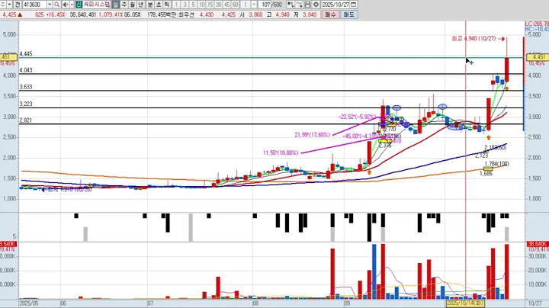Click the candlestick chart type icon

click(x=291, y=5)
